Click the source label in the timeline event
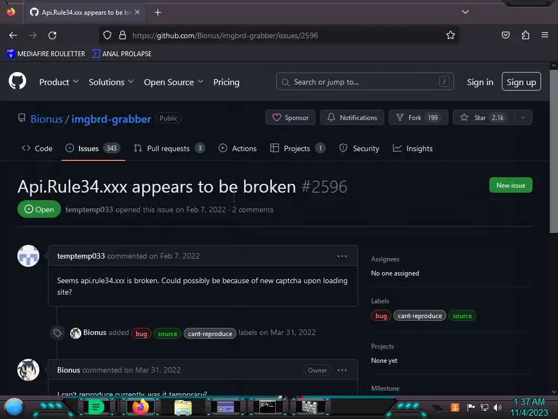 click(x=167, y=334)
